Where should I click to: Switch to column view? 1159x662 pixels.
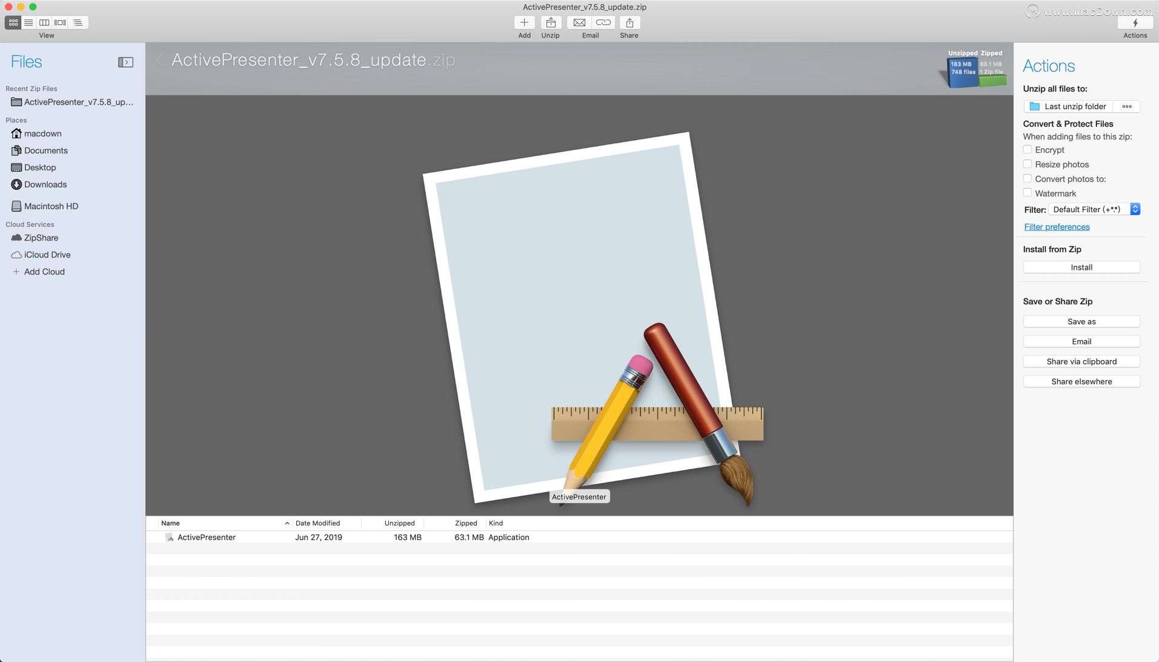(x=44, y=22)
